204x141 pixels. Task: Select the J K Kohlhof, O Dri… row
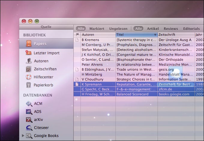click(x=139, y=55)
